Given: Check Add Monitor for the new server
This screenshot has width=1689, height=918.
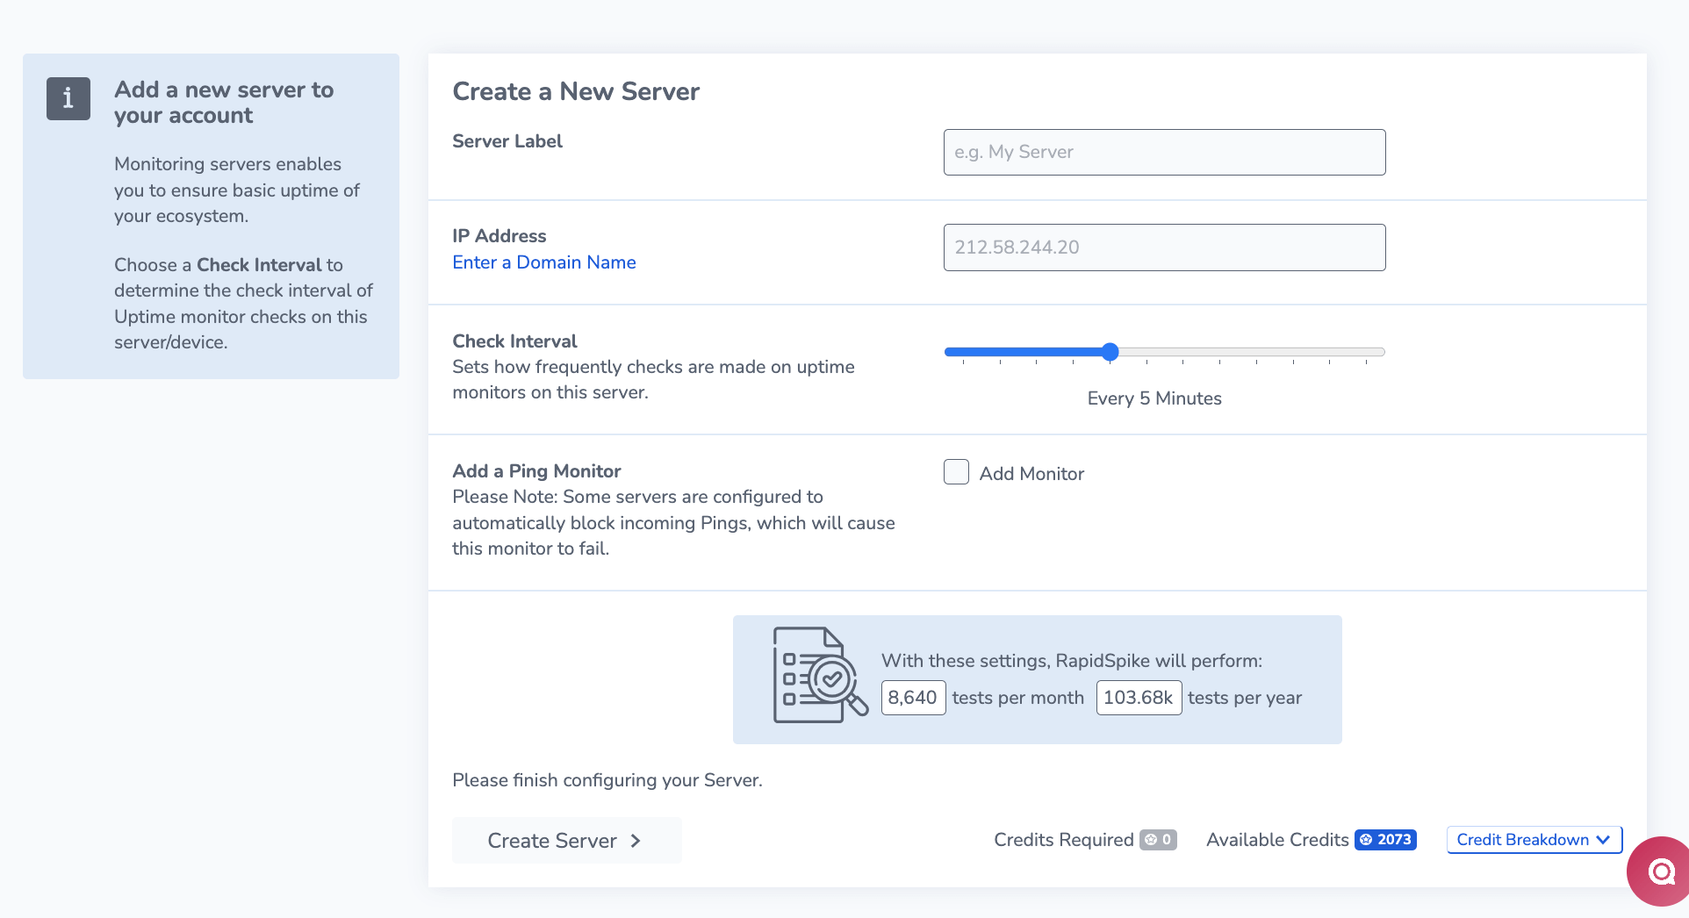Looking at the screenshot, I should (955, 471).
